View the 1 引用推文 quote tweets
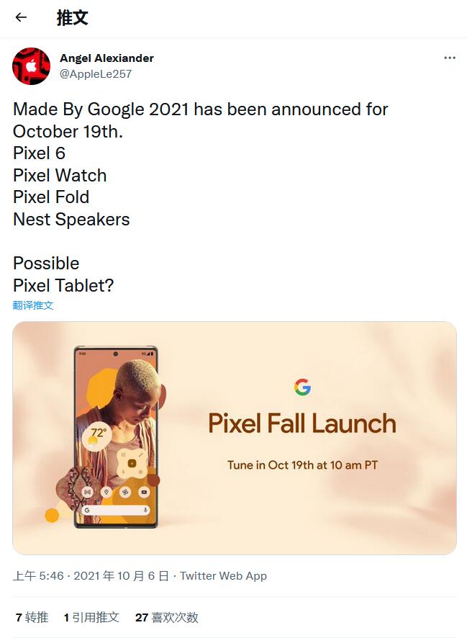 pos(91,617)
